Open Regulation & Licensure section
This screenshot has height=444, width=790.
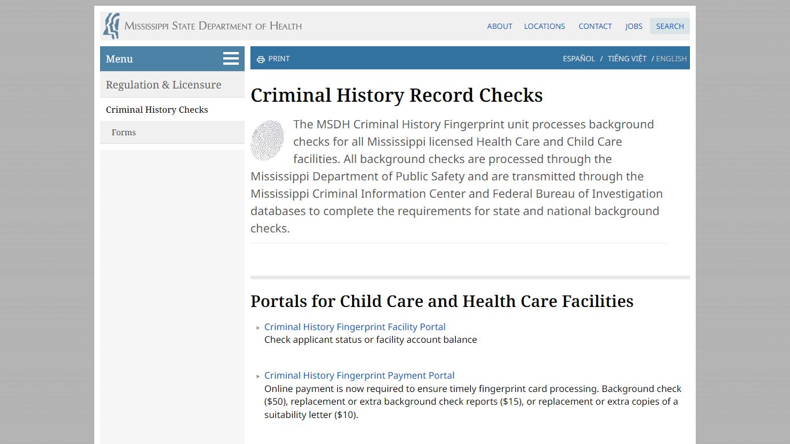(164, 84)
